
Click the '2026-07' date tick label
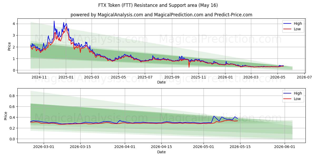[304, 77]
